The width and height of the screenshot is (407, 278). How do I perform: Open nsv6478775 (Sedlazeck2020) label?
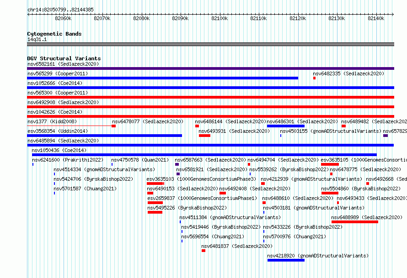pyautogui.click(x=365, y=169)
